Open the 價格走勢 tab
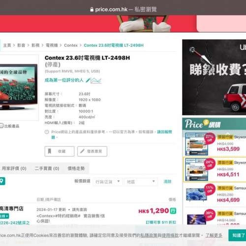 [x=76, y=168]
